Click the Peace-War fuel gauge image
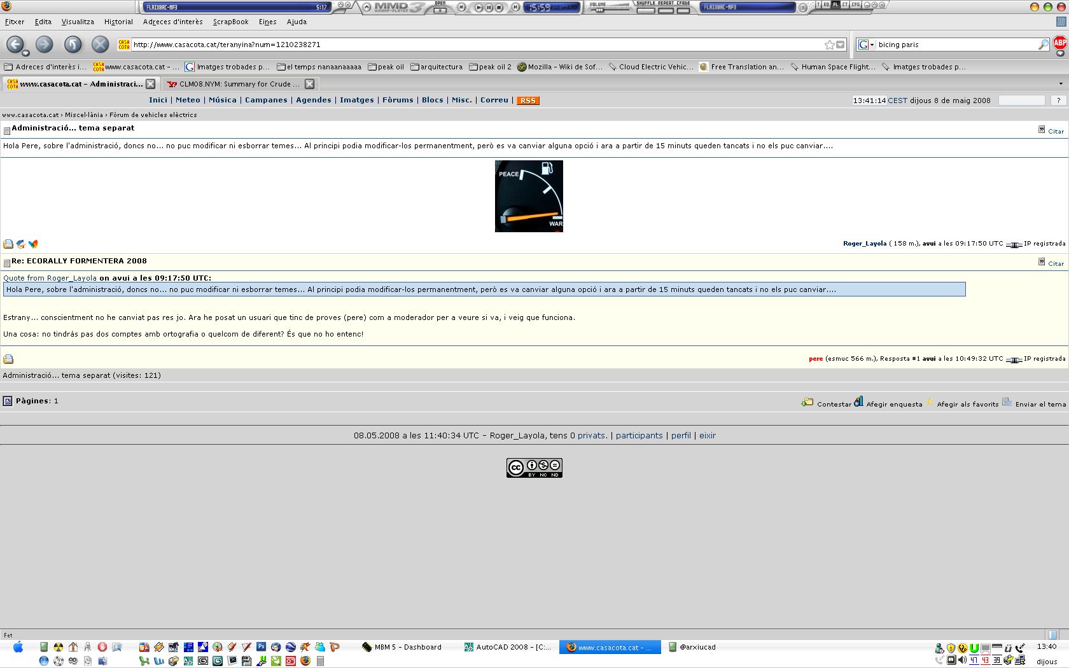This screenshot has height=668, width=1069. click(529, 196)
